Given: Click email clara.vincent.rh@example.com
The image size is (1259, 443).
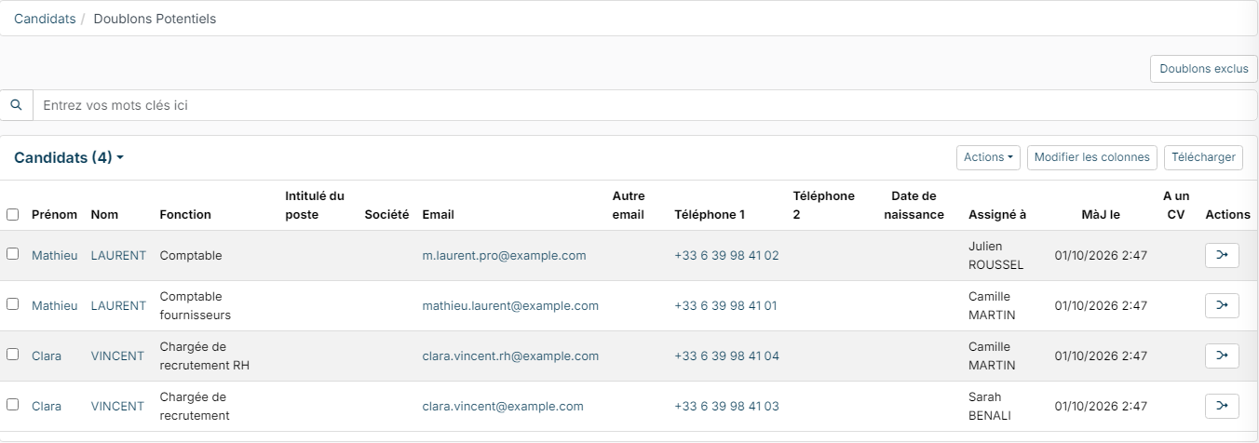Looking at the screenshot, I should 510,356.
